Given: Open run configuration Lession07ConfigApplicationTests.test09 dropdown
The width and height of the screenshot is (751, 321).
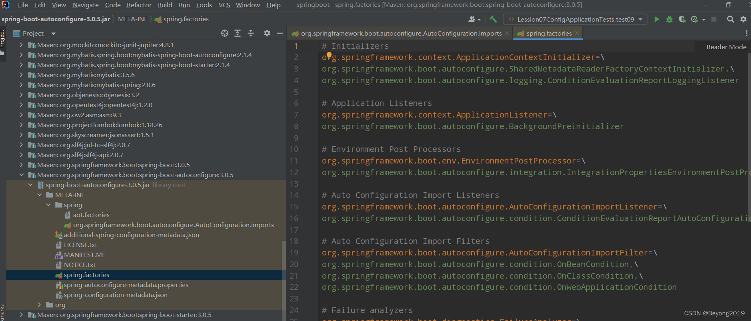Looking at the screenshot, I should (x=575, y=19).
